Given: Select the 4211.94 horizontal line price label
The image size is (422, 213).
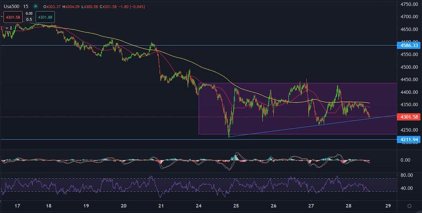Looking at the screenshot, I should [x=409, y=139].
